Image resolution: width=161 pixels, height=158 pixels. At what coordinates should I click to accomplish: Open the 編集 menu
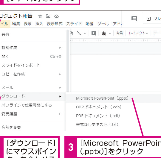16,24
